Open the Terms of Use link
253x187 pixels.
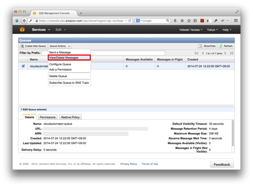pos(150,164)
